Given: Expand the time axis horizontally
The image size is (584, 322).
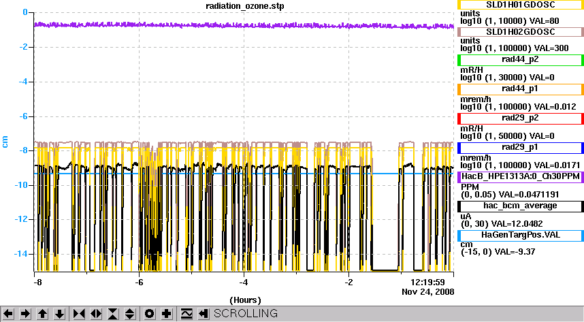Looking at the screenshot, I should pyautogui.click(x=96, y=314).
